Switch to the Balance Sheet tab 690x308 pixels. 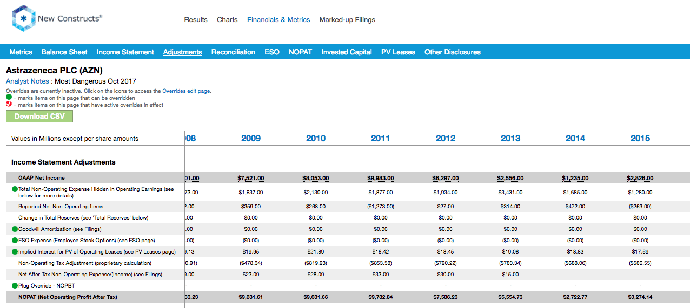[64, 52]
